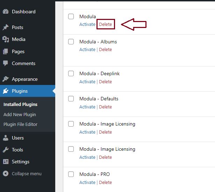Activate the Modula - Deeplink plugin

pyautogui.click(x=87, y=81)
